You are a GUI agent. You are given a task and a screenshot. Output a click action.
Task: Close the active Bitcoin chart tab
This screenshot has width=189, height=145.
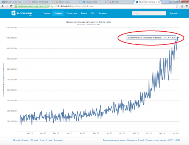click(159, 2)
